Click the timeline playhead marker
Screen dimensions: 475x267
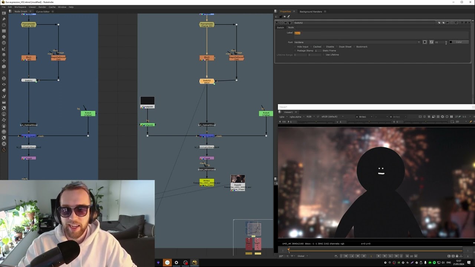tap(288, 250)
